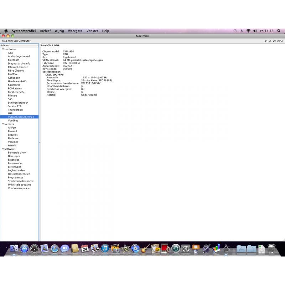Launch iTunes music note icon
285x285 pixels.
(x=105, y=248)
